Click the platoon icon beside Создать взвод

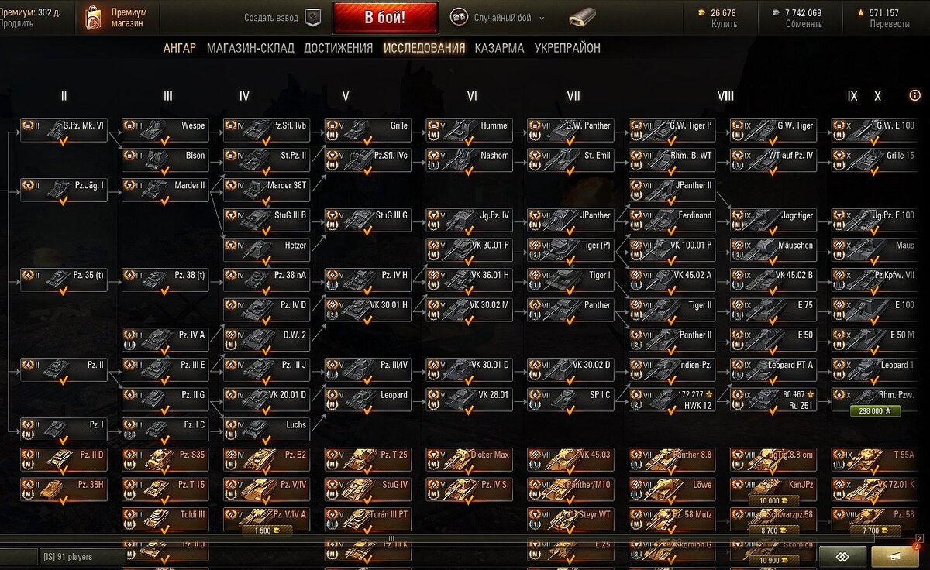[313, 17]
